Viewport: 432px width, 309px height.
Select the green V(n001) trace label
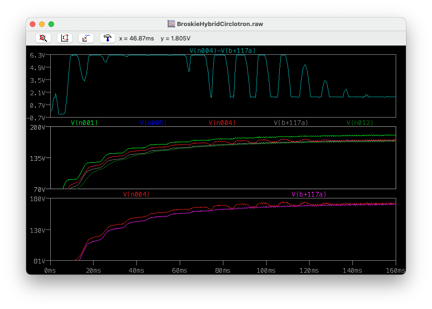[84, 123]
